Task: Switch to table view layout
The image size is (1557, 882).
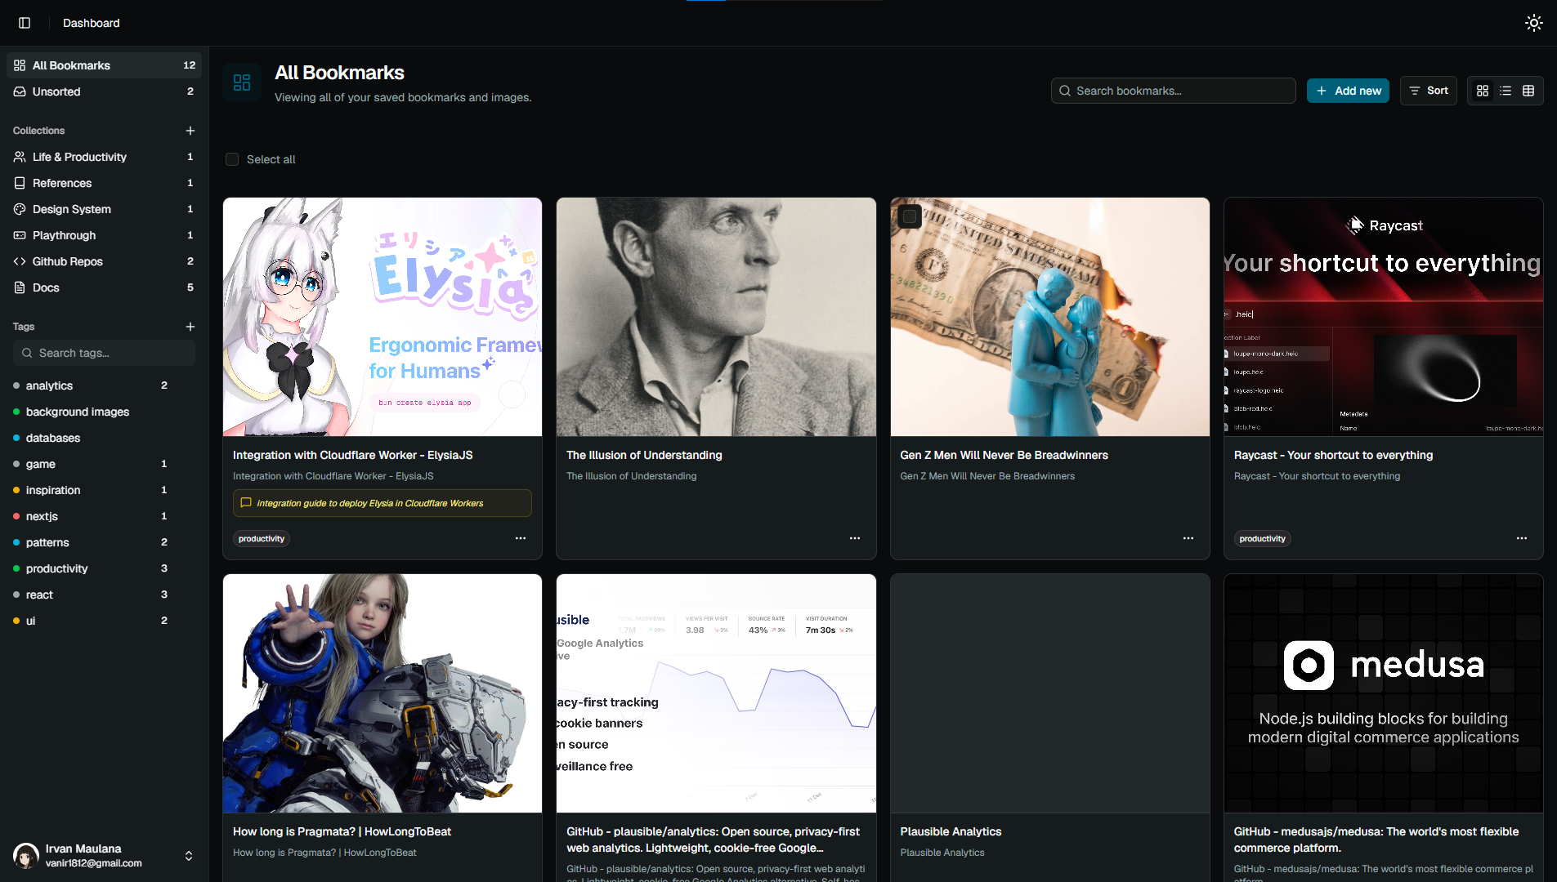Action: (x=1528, y=91)
